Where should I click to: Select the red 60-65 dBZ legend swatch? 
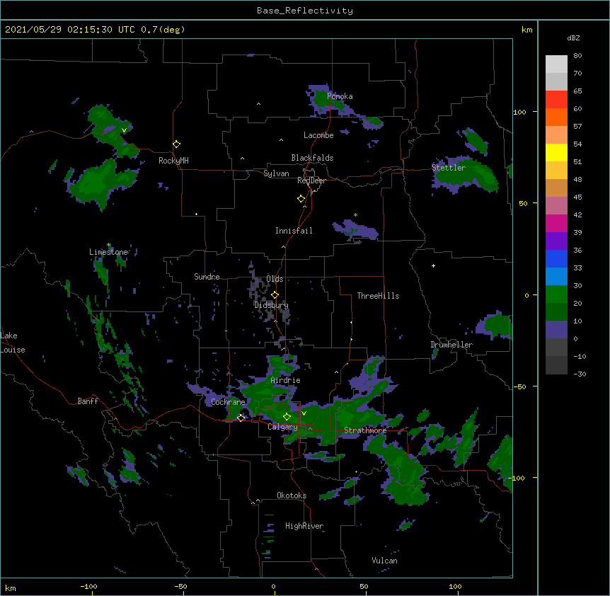[x=556, y=100]
